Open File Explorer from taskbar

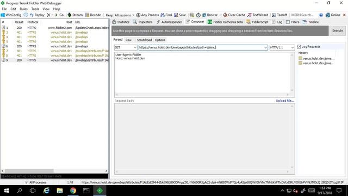coord(60,191)
